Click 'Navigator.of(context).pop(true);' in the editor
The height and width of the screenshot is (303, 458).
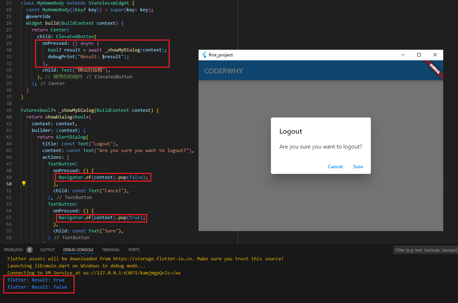(102, 218)
